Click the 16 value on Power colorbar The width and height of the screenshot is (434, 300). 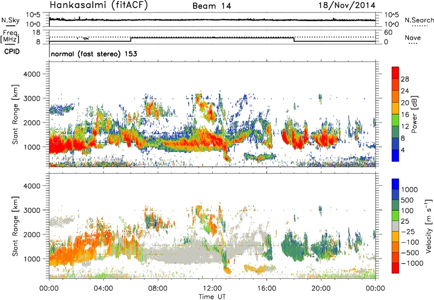(x=405, y=115)
